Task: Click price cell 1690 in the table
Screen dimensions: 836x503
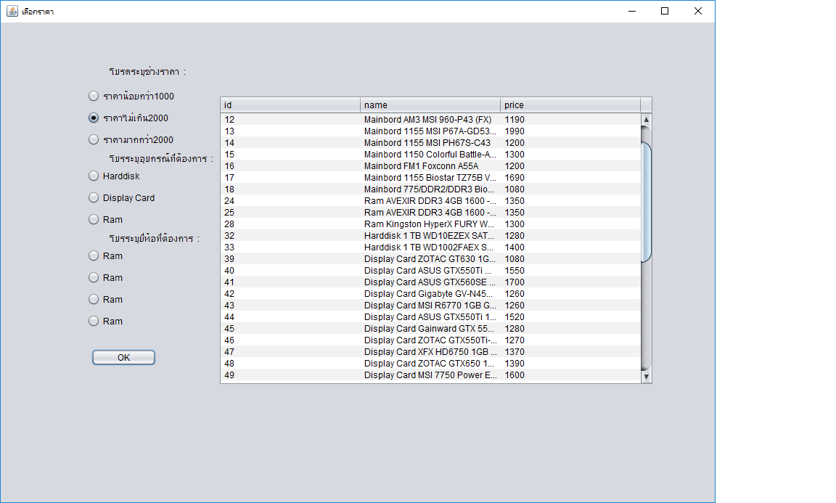Action: [570, 178]
